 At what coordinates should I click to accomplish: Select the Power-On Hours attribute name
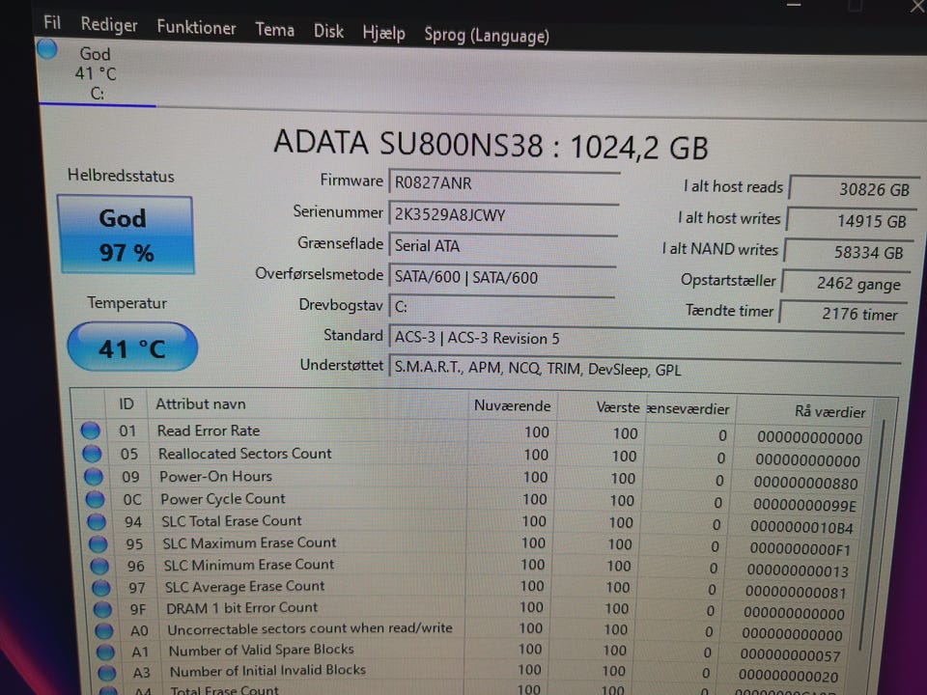click(215, 476)
